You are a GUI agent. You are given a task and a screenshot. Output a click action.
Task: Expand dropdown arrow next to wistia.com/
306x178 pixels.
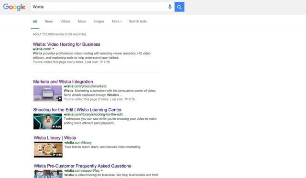53,49
